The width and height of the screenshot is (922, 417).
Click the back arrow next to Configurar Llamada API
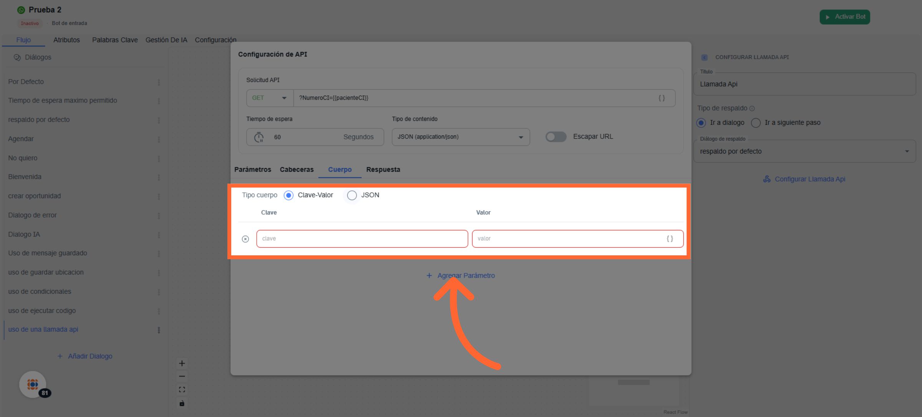704,57
